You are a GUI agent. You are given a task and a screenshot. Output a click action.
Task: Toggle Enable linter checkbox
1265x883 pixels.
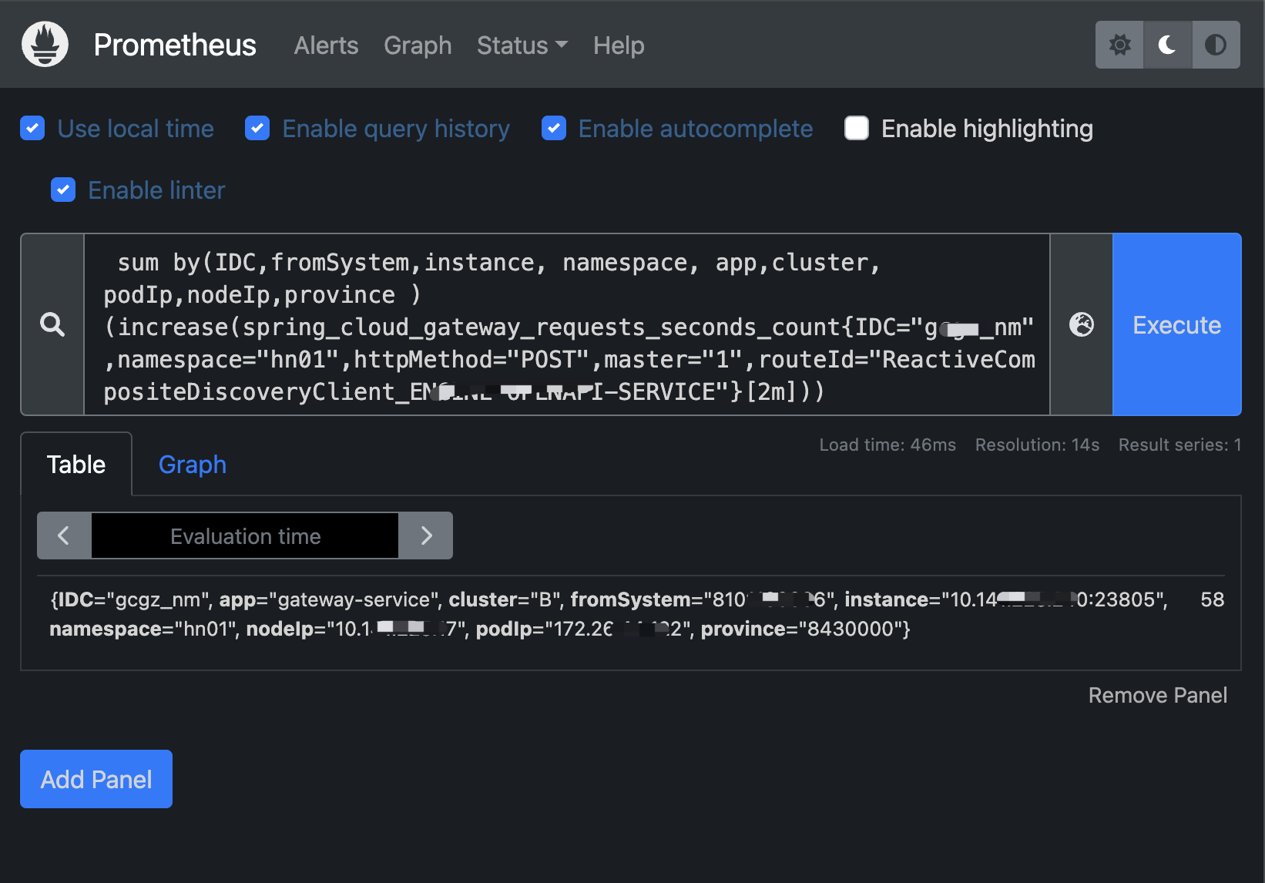click(63, 190)
